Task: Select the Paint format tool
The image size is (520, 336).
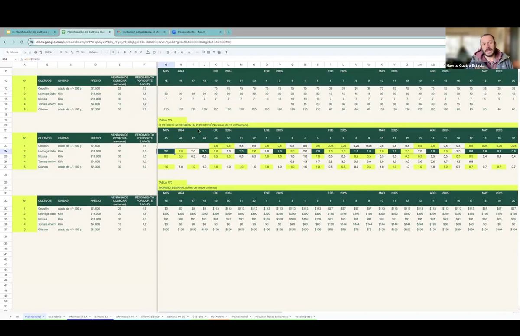Action: point(41,52)
